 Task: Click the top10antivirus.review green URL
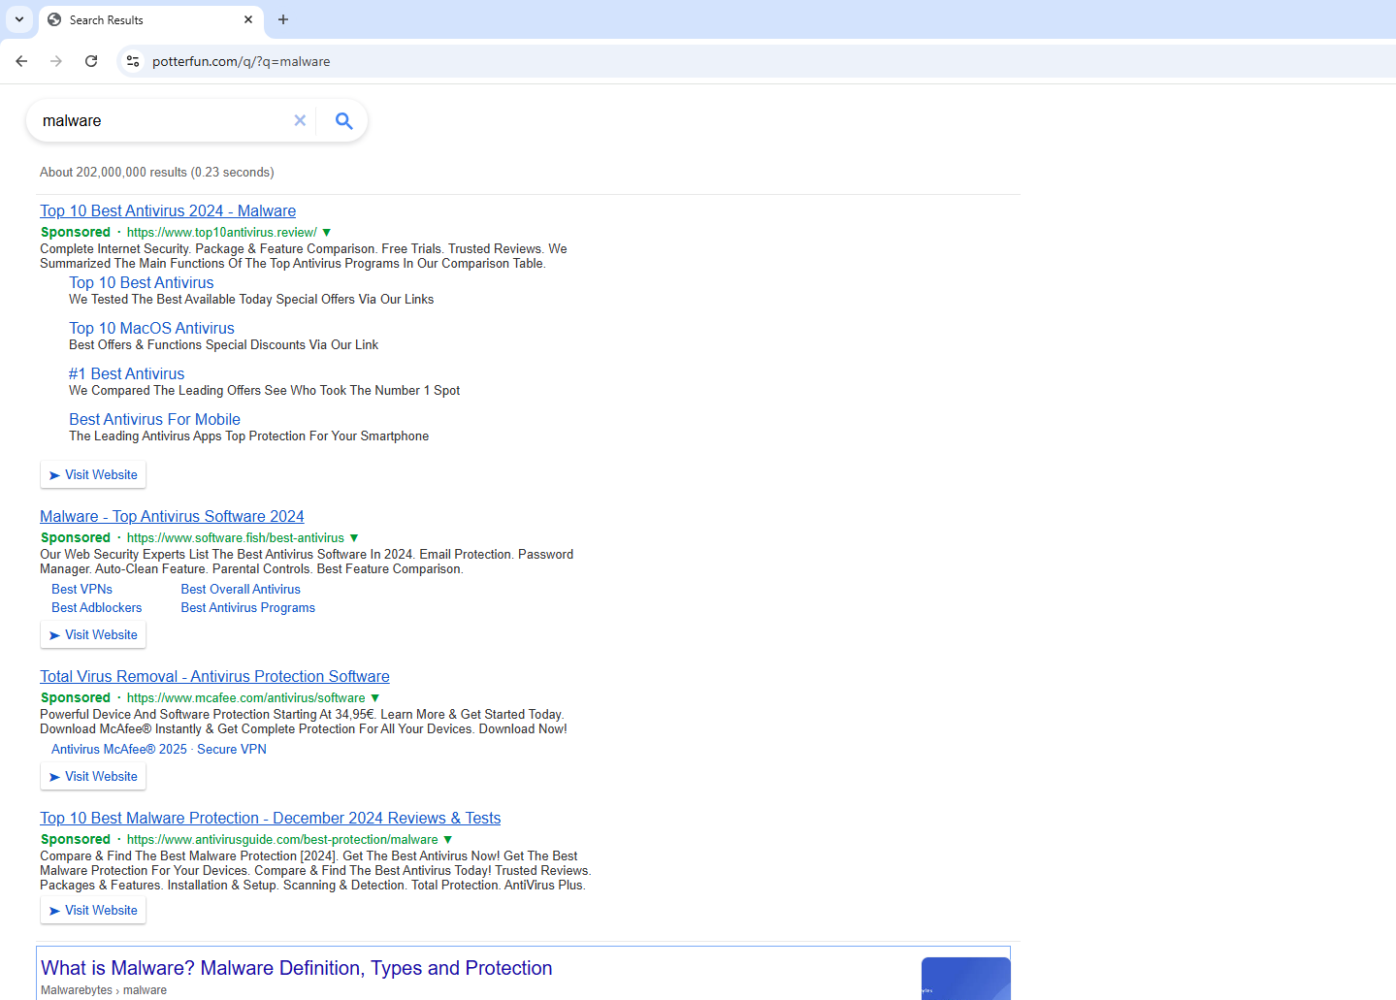(x=221, y=233)
